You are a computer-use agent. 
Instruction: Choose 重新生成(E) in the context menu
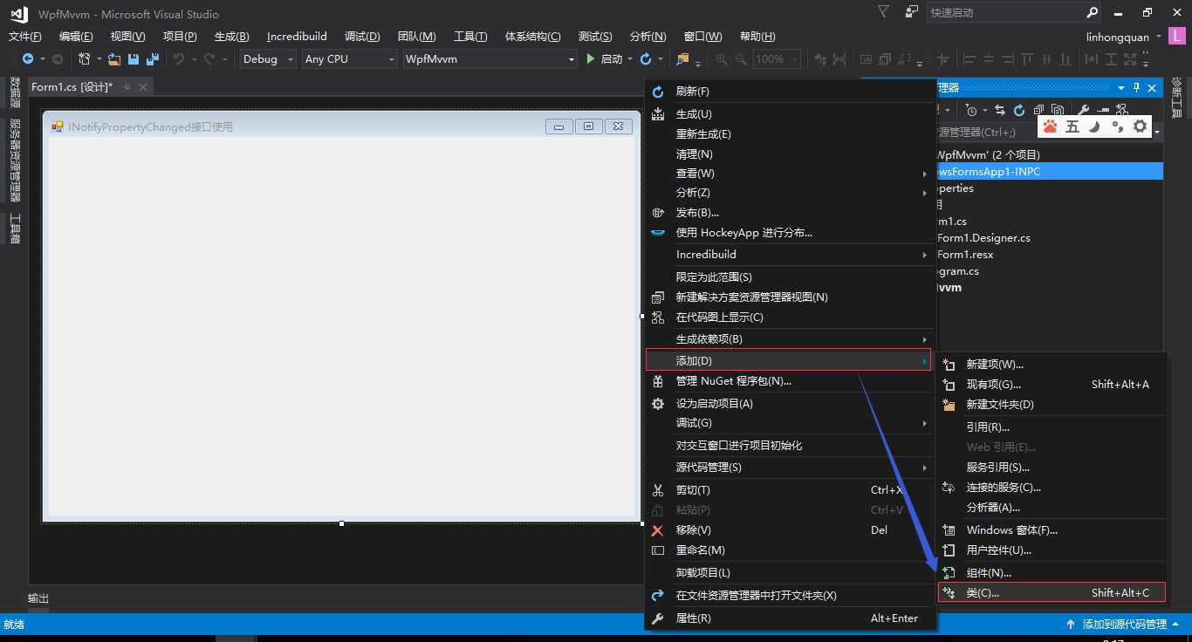tap(789, 133)
